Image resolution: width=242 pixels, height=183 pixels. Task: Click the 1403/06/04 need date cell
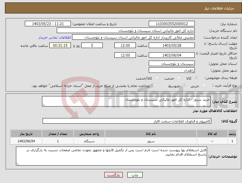click(x=26, y=141)
